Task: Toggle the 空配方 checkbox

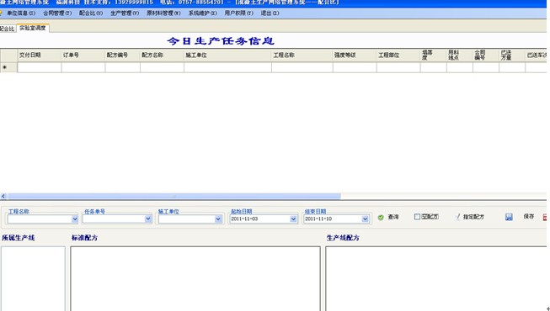Action: 417,217
